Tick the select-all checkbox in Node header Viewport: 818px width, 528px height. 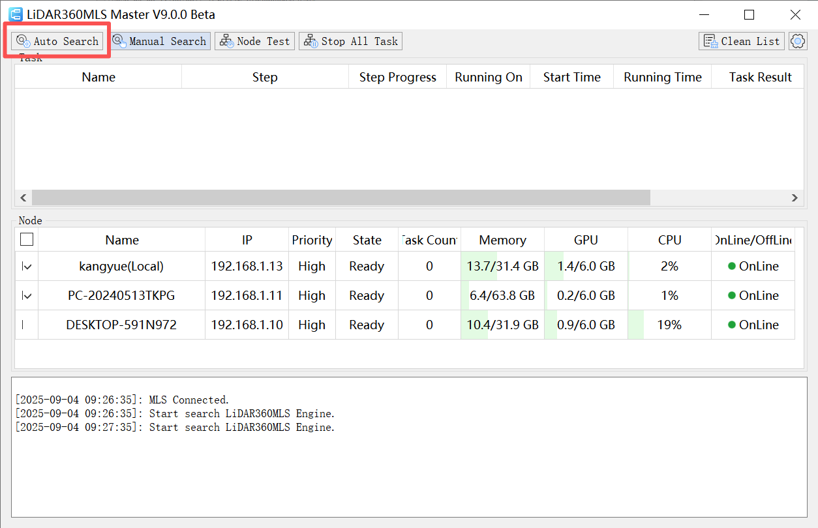(27, 239)
